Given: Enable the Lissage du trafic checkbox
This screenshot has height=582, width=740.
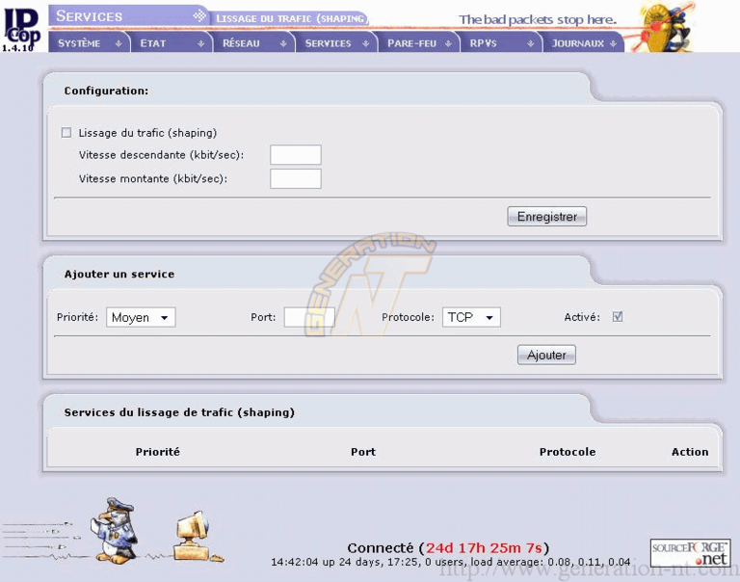Looking at the screenshot, I should pos(66,133).
